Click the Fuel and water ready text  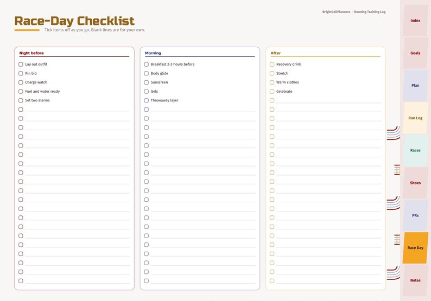click(x=42, y=92)
